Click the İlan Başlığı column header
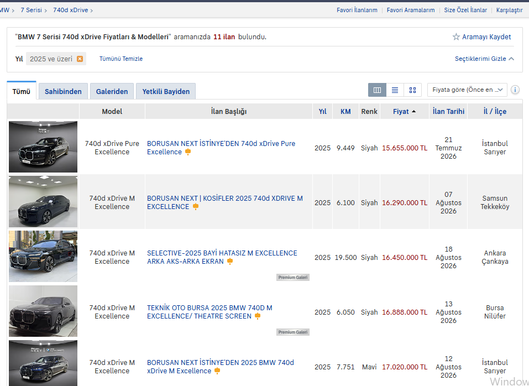This screenshot has width=529, height=386. 229,111
